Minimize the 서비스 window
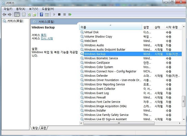This screenshot has height=136, width=187. click(166, 2)
